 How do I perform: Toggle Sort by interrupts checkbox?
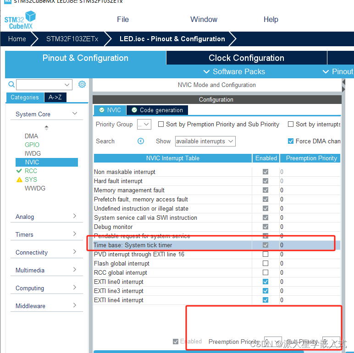291,124
